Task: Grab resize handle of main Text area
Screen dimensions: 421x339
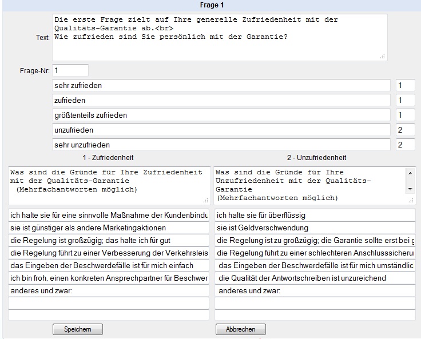Action: tap(383, 57)
